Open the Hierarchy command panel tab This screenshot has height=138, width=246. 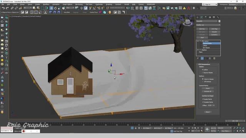click(206, 17)
